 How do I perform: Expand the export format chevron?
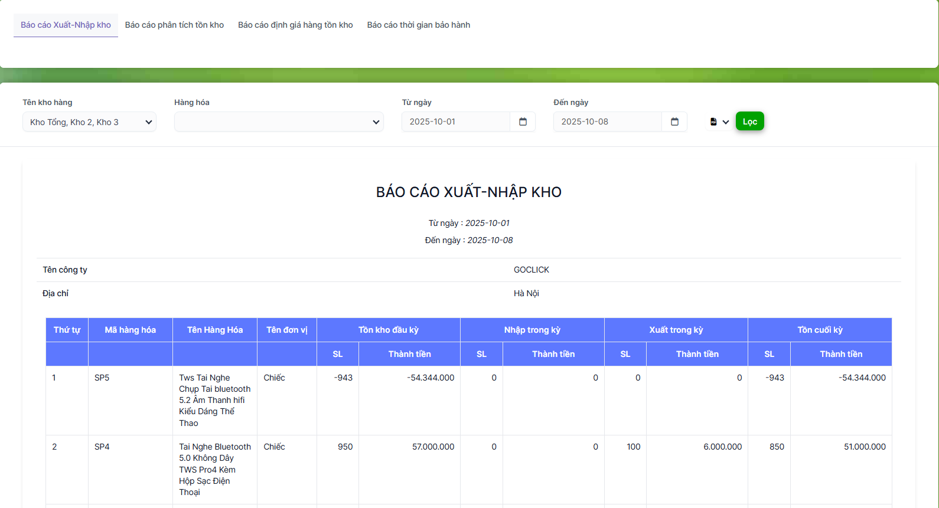[x=726, y=122]
